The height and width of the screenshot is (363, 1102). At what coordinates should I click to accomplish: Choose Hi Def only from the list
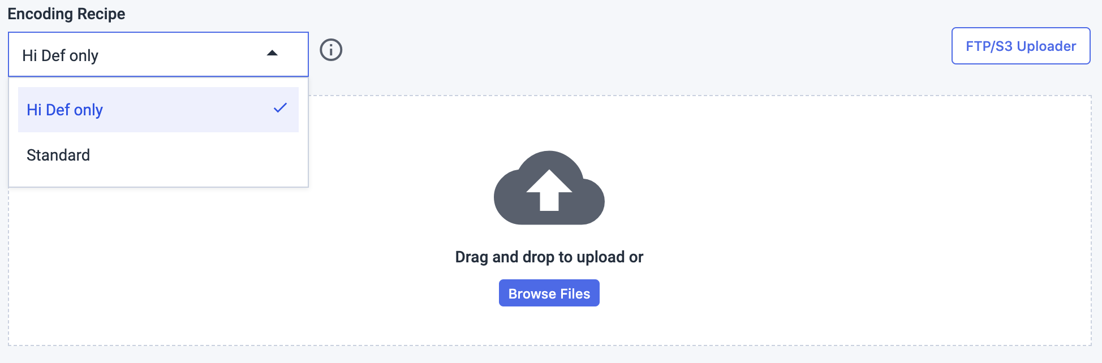coord(158,110)
